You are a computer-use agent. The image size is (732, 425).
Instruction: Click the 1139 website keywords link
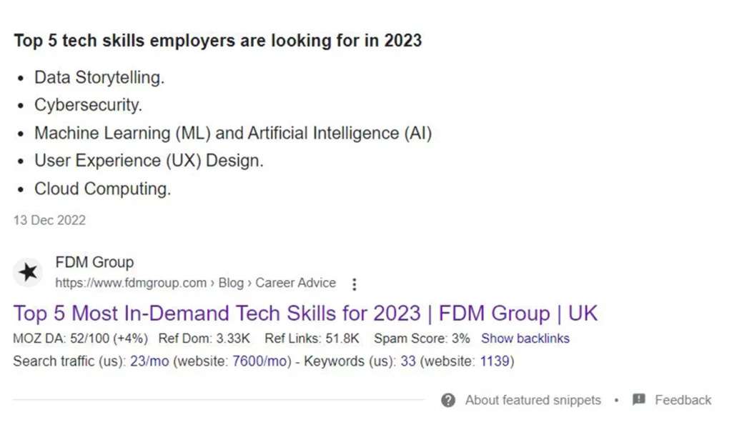coord(495,361)
